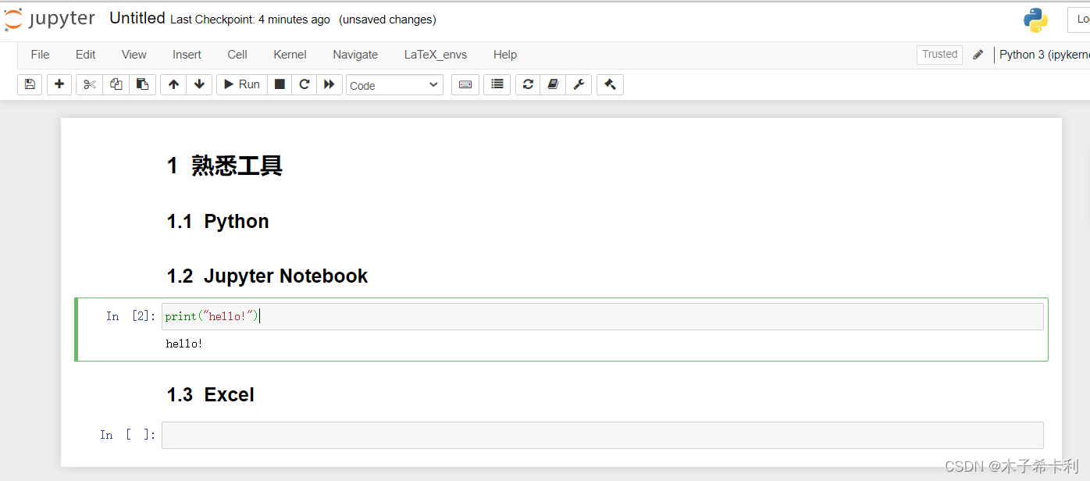Click the Python logo icon
Screen dimensions: 1090x481
point(1035,20)
